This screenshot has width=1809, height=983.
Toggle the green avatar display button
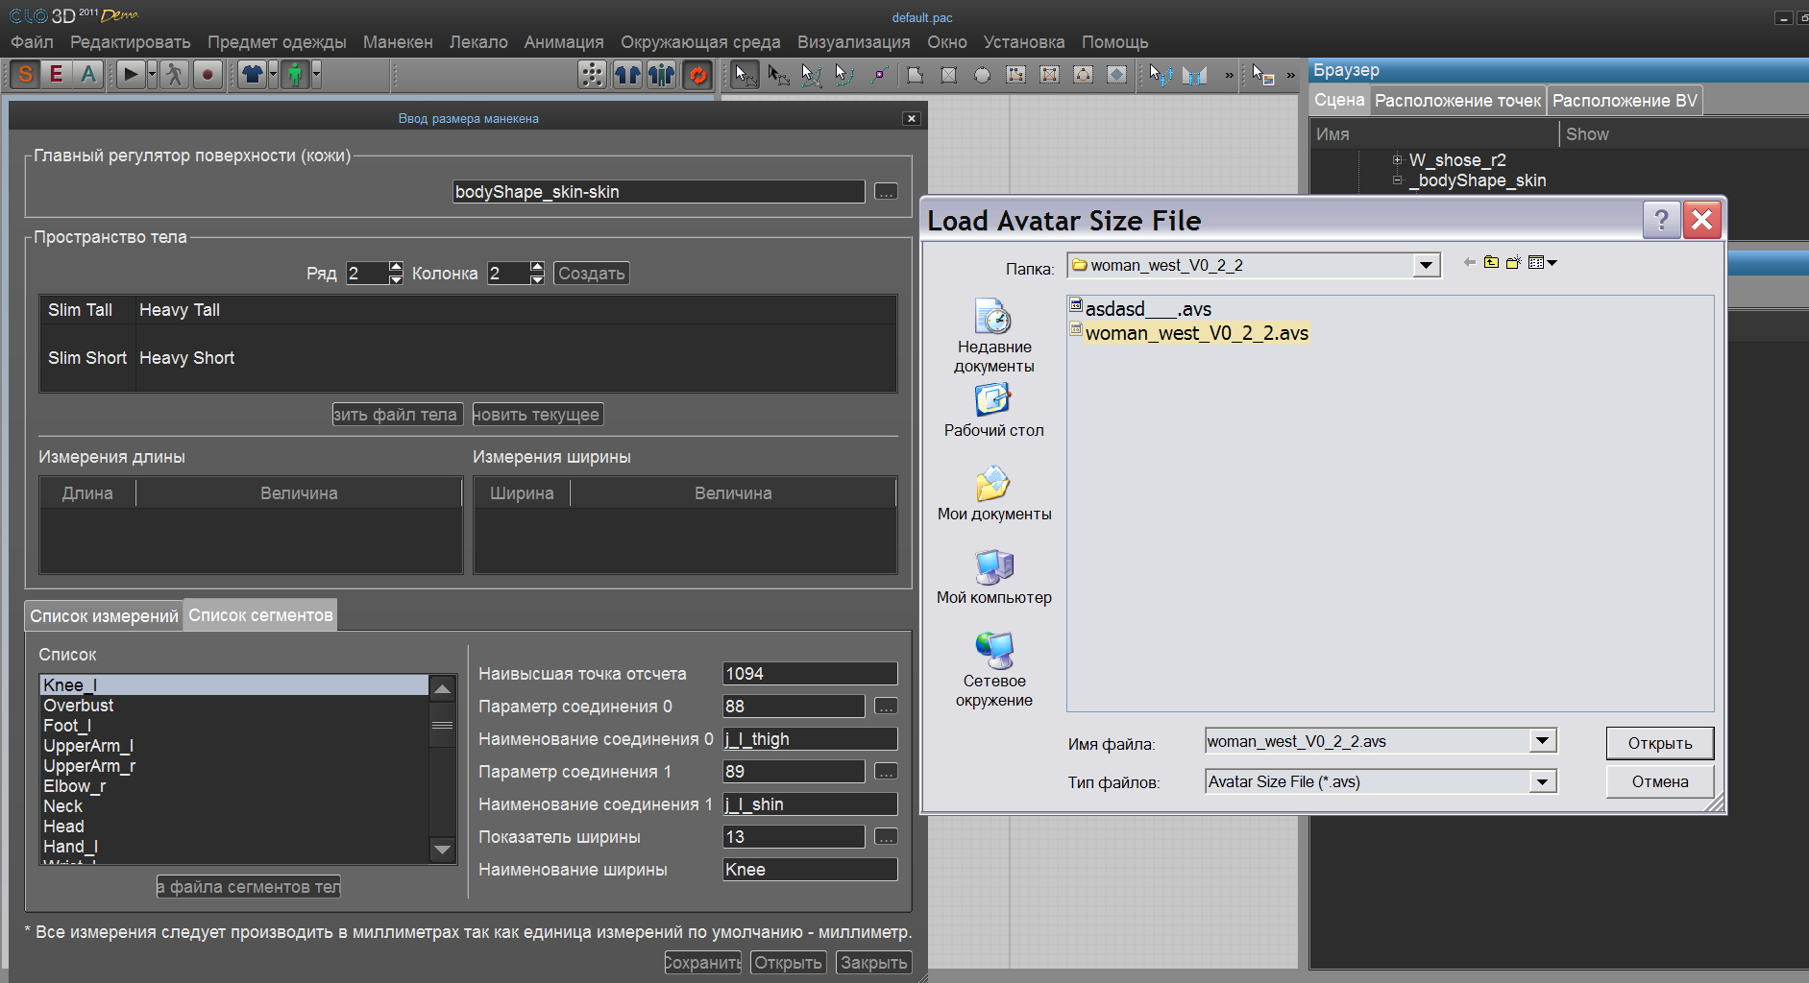295,75
